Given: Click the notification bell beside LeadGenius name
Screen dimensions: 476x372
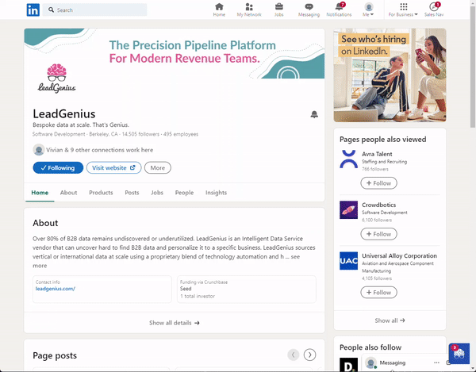Looking at the screenshot, I should click(x=314, y=114).
